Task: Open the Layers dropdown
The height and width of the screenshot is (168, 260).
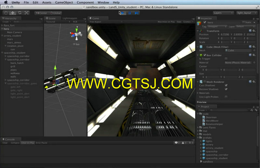Action: tap(223, 13)
